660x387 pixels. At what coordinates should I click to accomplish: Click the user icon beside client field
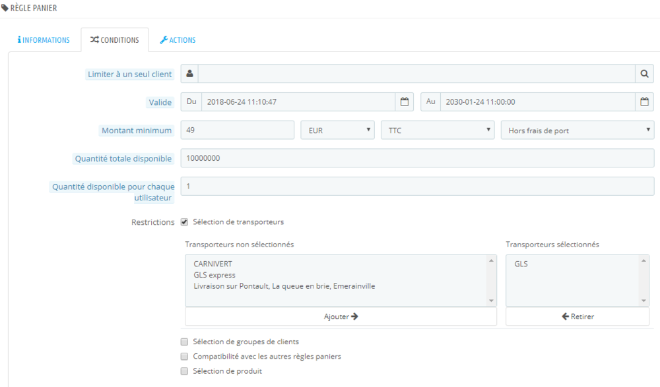point(190,74)
